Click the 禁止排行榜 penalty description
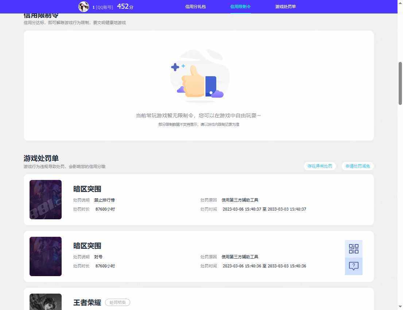403x310 pixels. pos(104,200)
